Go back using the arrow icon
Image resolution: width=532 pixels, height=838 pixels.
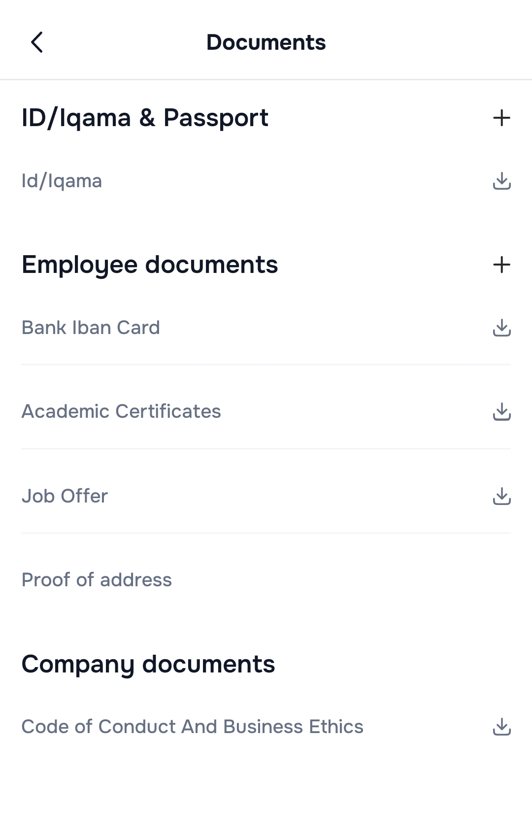tap(37, 42)
